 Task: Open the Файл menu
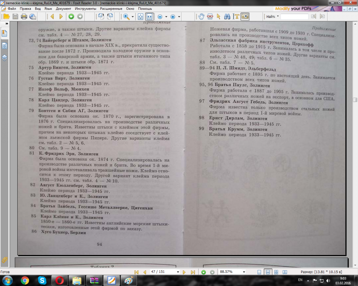(x=12, y=9)
